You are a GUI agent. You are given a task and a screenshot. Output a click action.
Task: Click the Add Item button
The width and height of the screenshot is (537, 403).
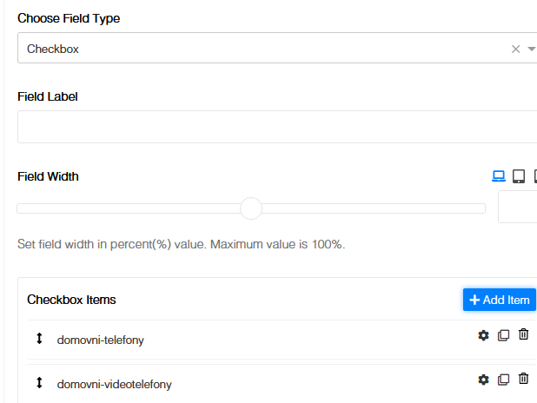pyautogui.click(x=499, y=300)
